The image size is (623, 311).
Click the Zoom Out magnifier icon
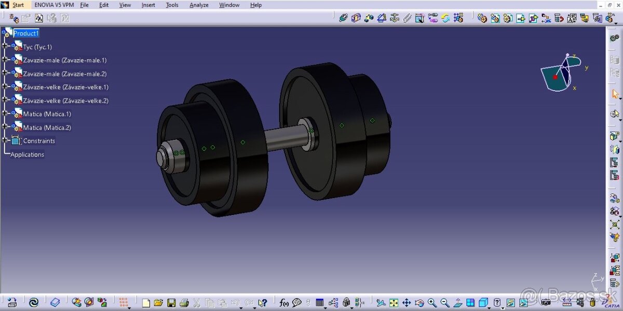(445, 303)
